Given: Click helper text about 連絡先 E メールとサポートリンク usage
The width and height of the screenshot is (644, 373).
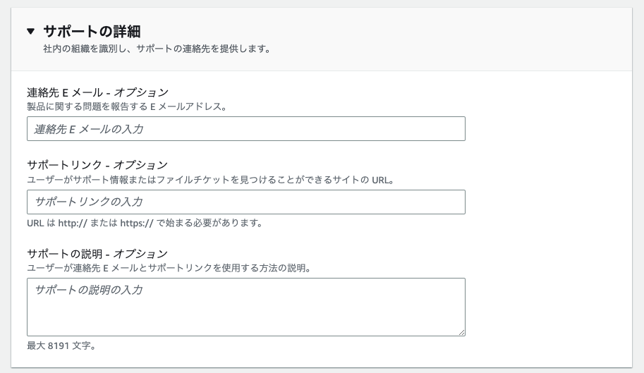Looking at the screenshot, I should click(169, 268).
